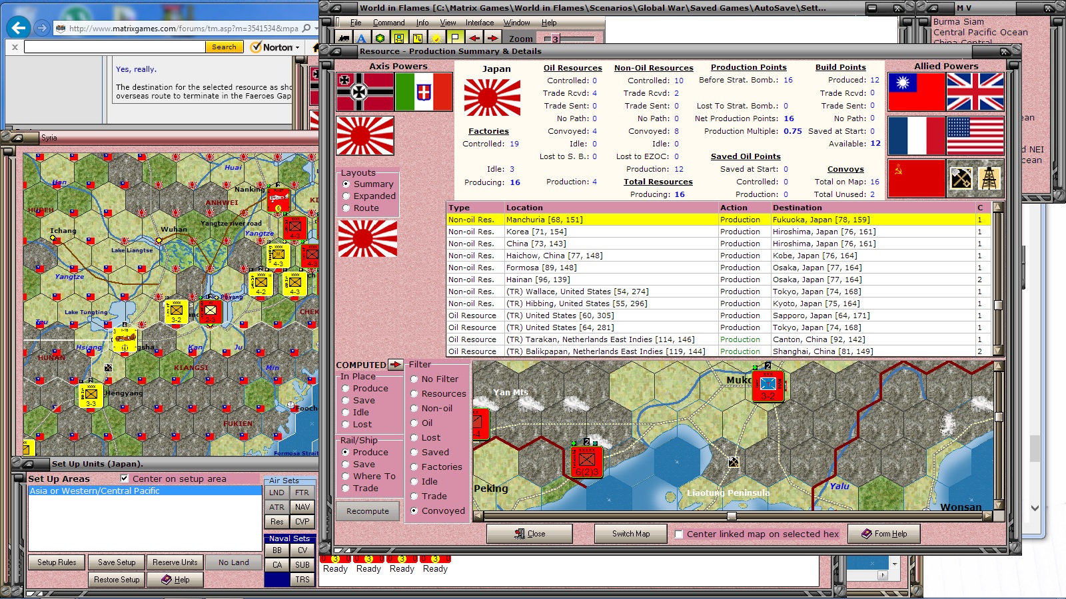The height and width of the screenshot is (599, 1066).
Task: Select the Expanded layout radio button
Action: 347,196
